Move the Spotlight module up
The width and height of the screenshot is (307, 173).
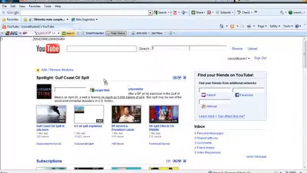click(175, 78)
